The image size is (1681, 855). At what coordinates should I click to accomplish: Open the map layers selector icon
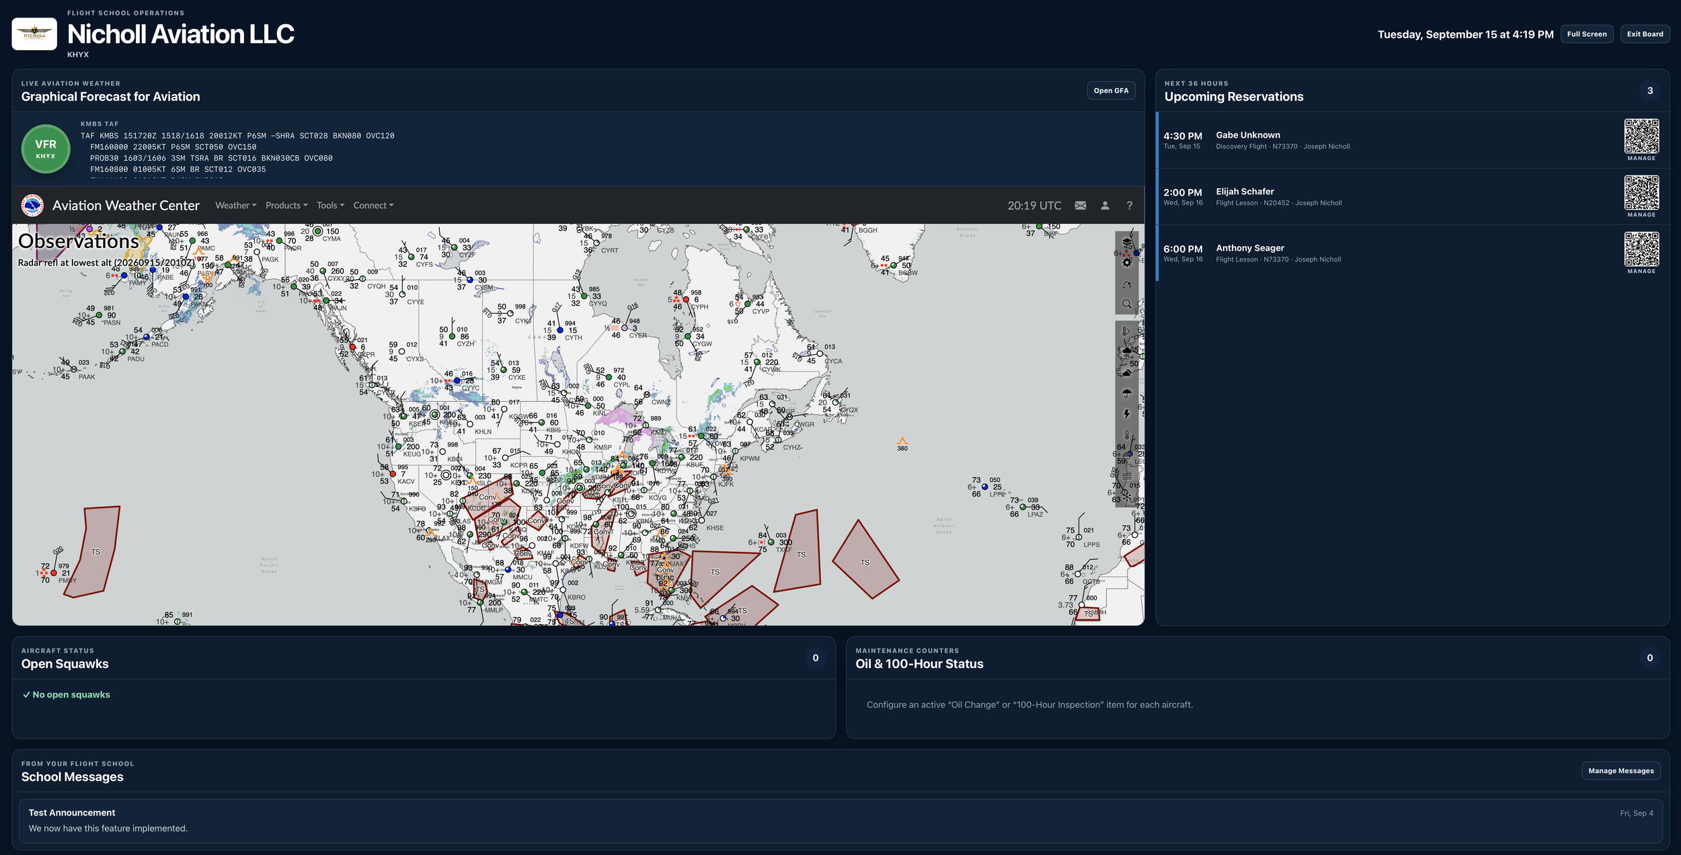[x=1127, y=242]
